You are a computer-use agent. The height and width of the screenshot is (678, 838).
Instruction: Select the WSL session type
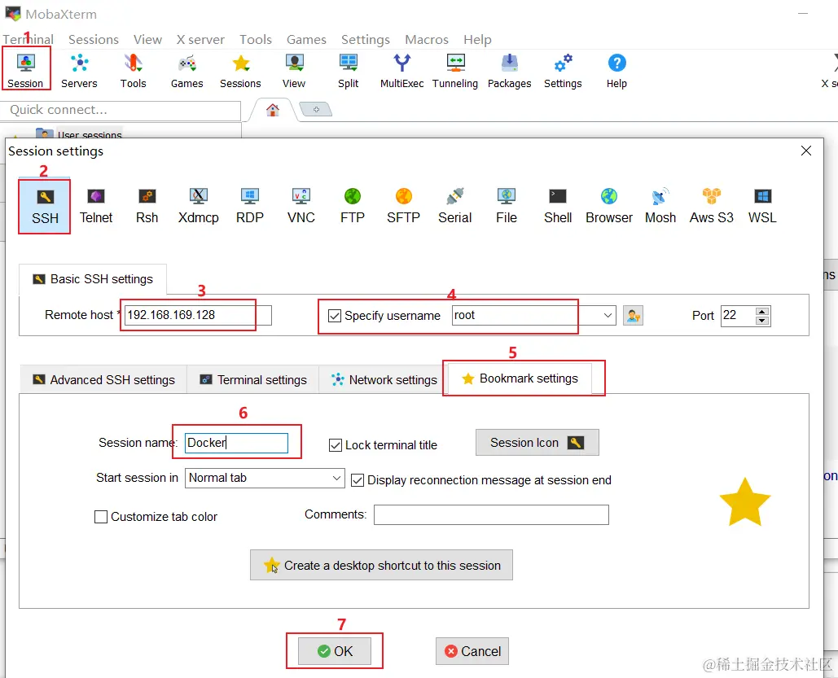762,206
